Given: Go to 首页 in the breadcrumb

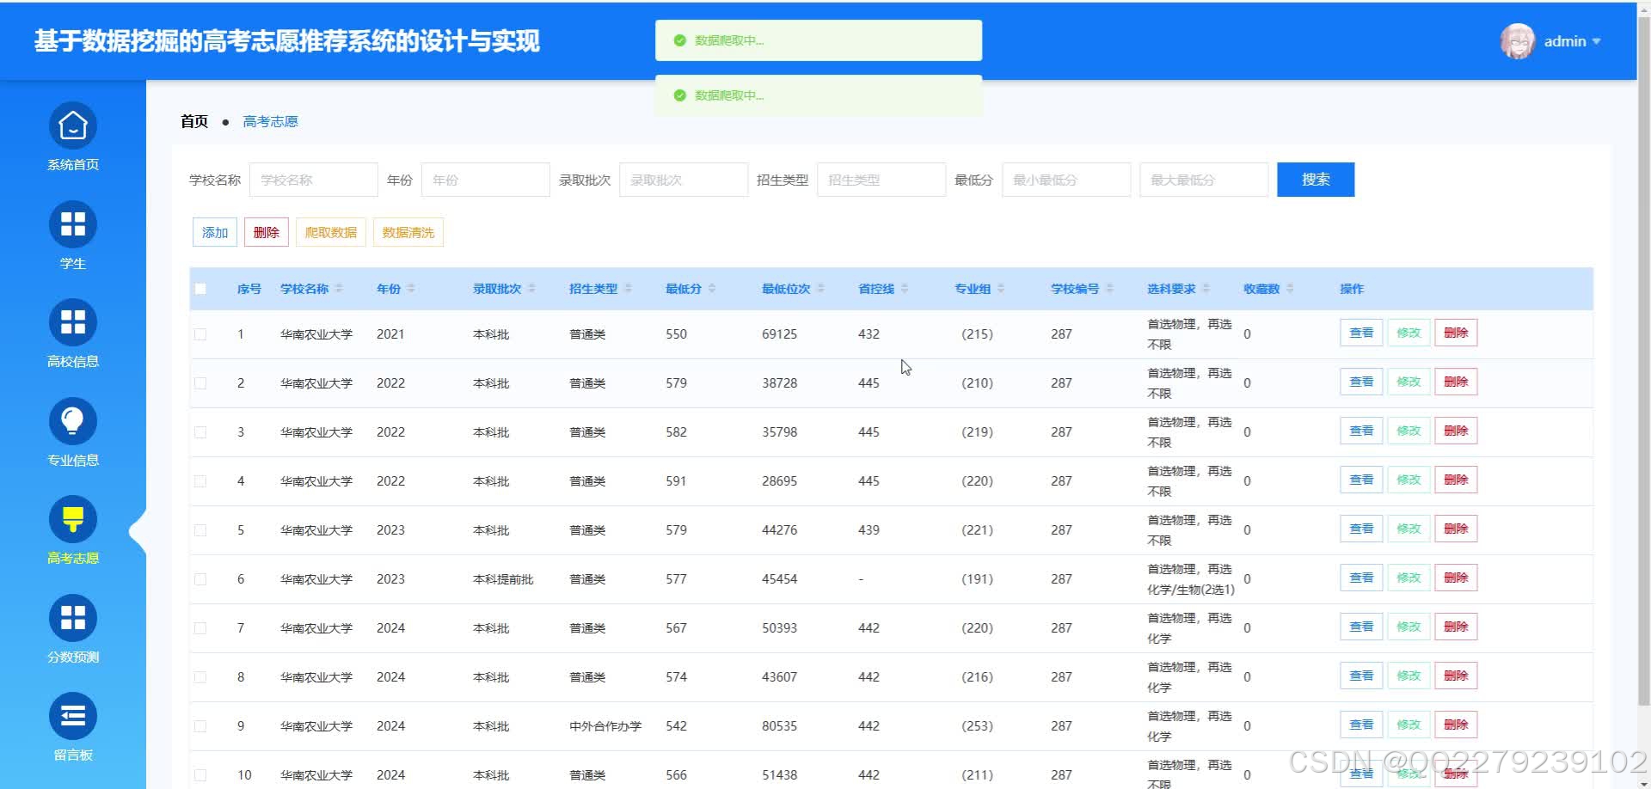Looking at the screenshot, I should (194, 121).
